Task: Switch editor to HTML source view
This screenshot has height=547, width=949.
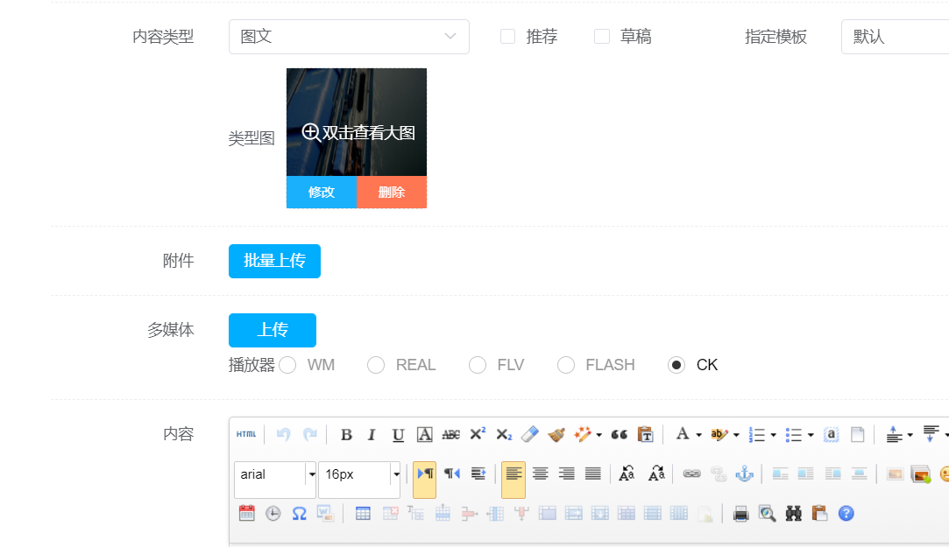Action: click(x=246, y=434)
